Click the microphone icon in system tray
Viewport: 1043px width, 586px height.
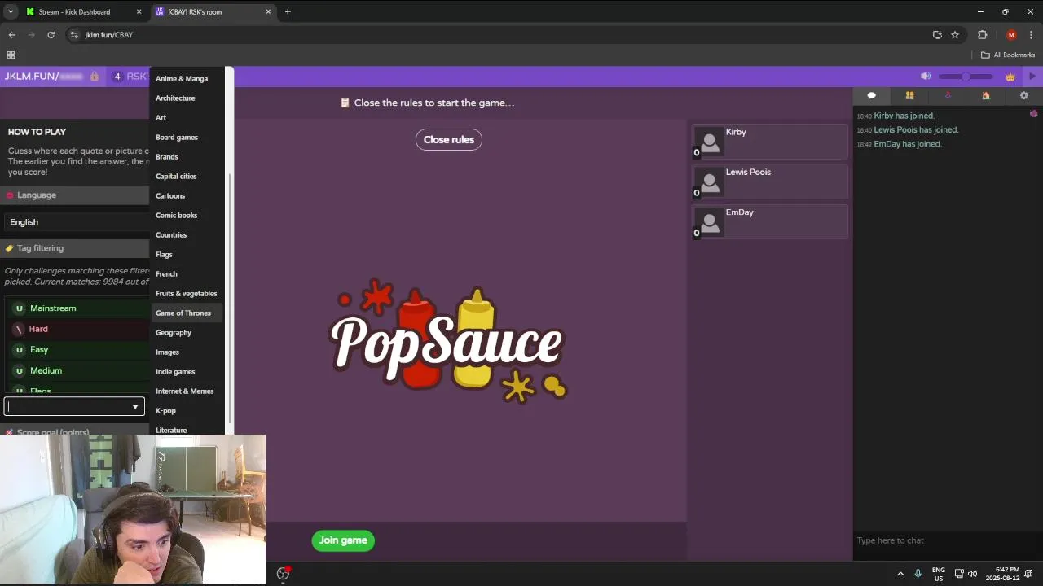918,574
